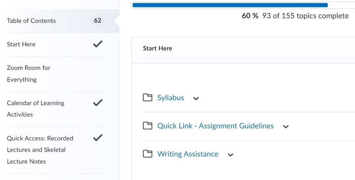Viewport: 355px width, 180px height.
Task: Open the Quick Link - Assignment Guidelines link
Action: point(216,126)
